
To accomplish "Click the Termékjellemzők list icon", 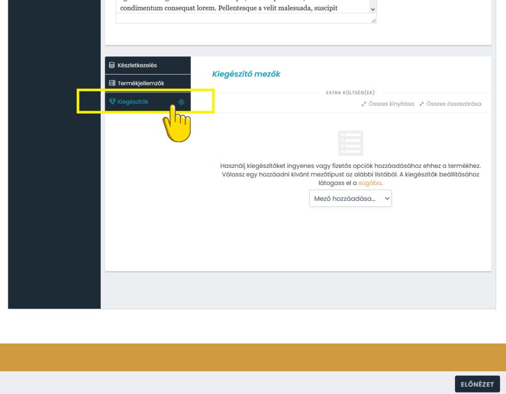I will (x=112, y=83).
